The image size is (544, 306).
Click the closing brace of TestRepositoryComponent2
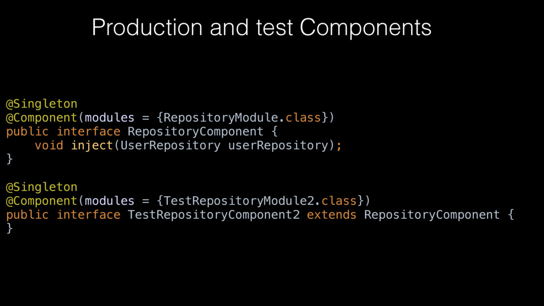[10, 228]
